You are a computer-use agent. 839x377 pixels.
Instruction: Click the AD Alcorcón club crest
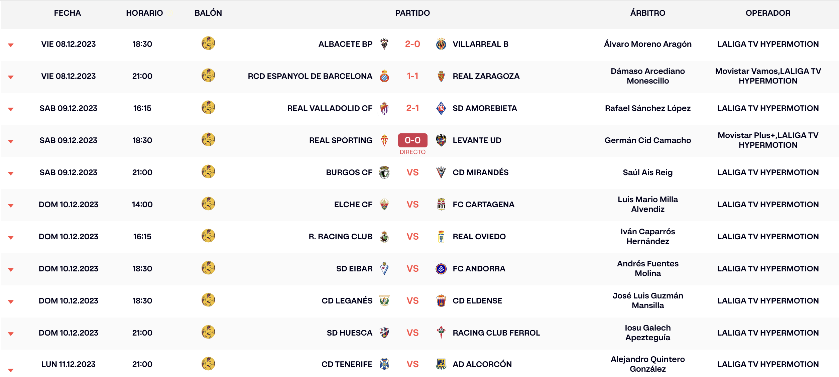pyautogui.click(x=441, y=364)
